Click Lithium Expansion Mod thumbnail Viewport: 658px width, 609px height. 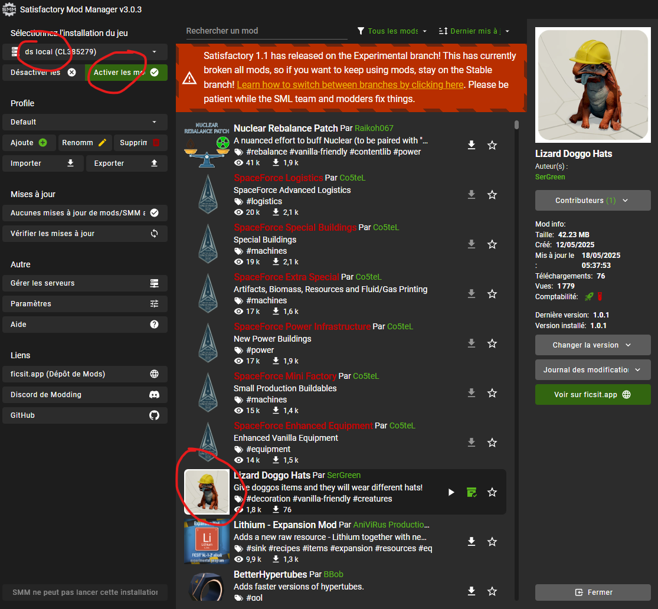click(x=207, y=541)
